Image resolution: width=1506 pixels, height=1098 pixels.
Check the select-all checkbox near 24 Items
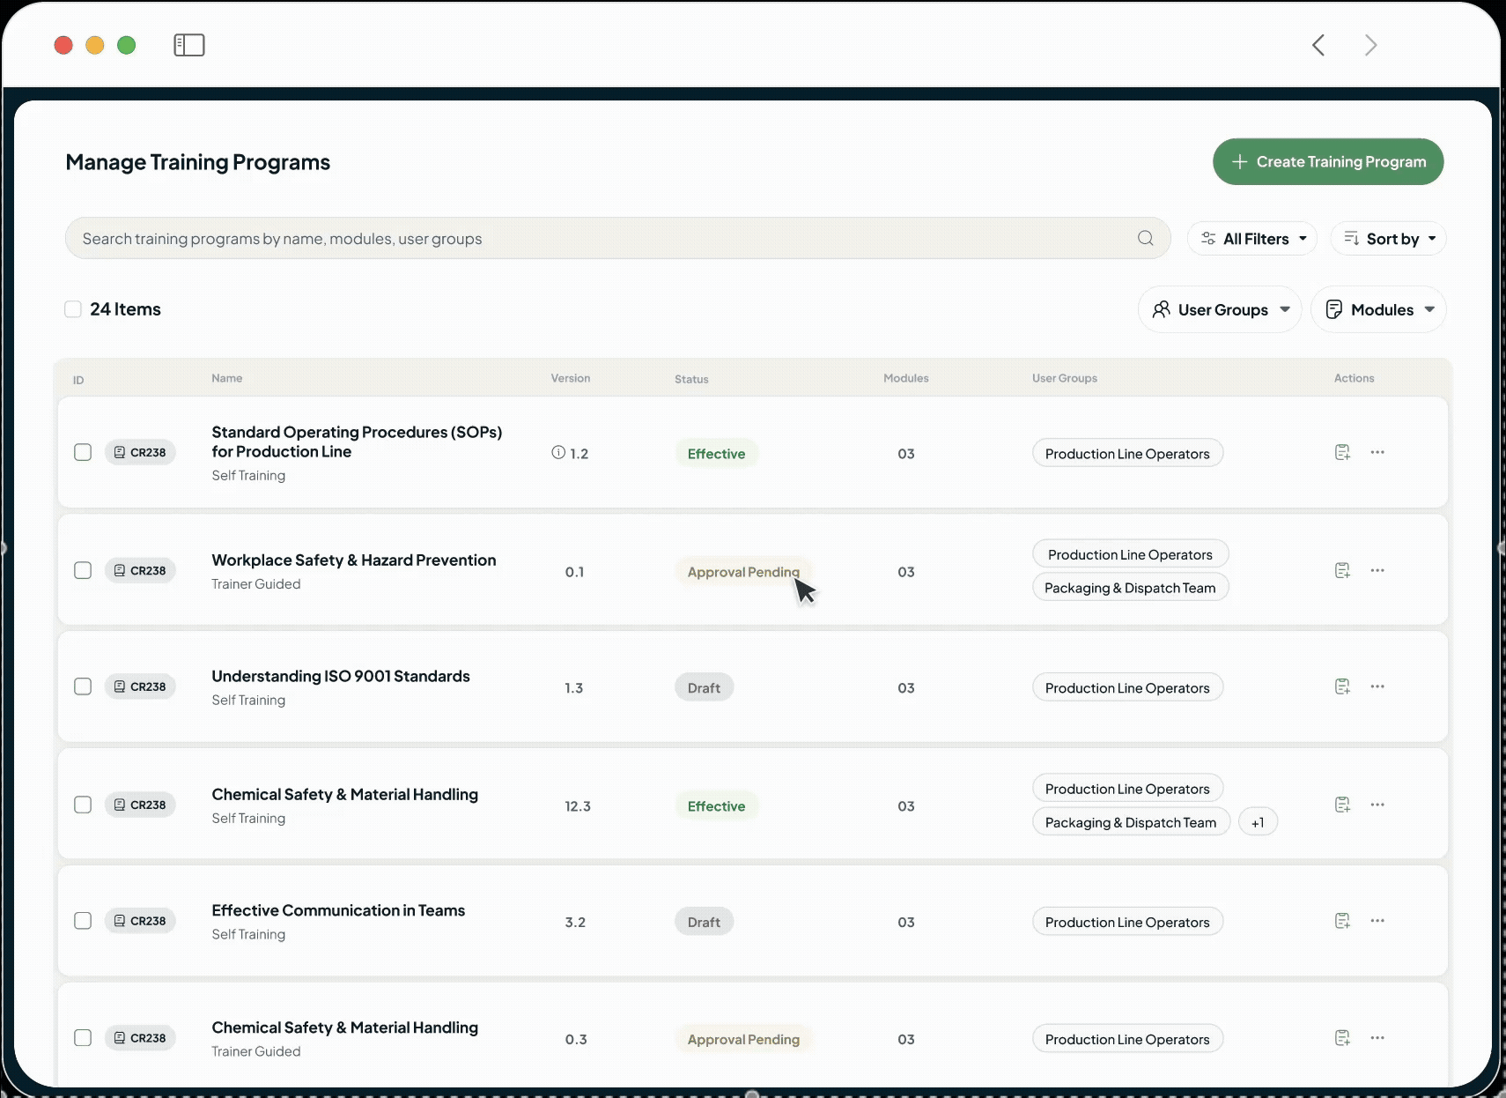click(73, 308)
